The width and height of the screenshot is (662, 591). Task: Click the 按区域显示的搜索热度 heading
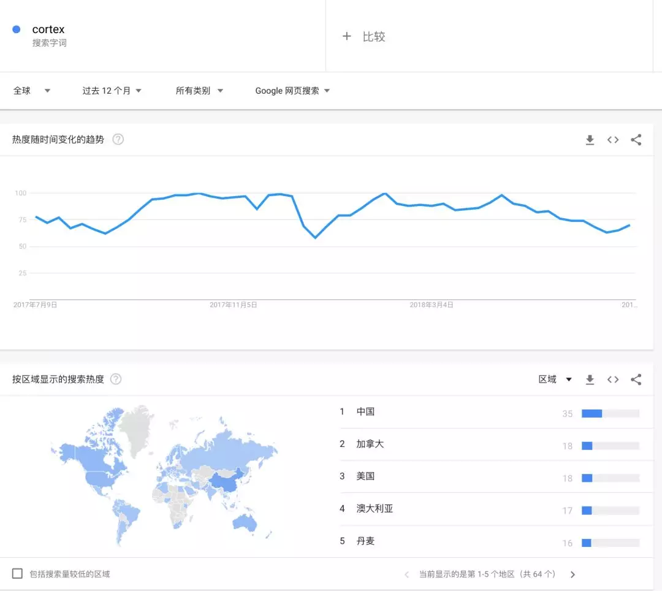click(58, 379)
